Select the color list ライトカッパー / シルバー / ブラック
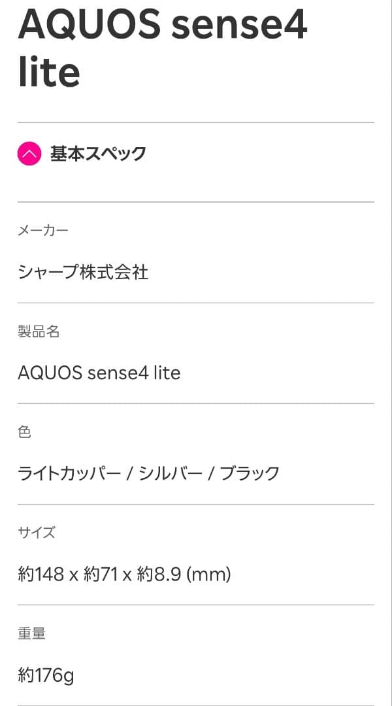This screenshot has width=392, height=706. pos(148,471)
